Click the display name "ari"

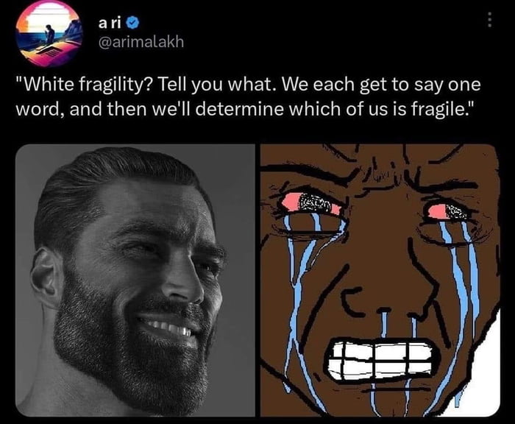pyautogui.click(x=110, y=23)
